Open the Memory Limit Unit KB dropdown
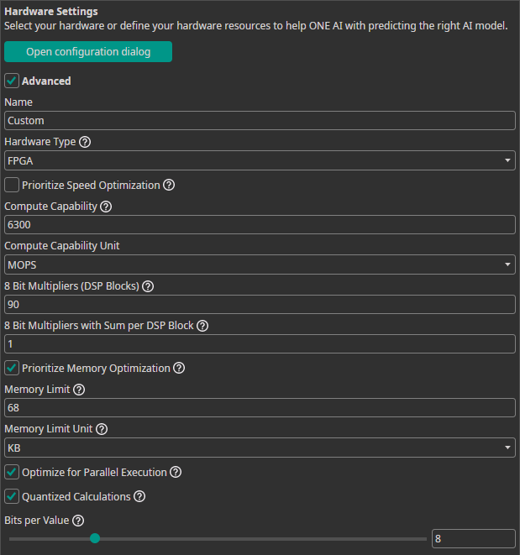520x555 pixels. tap(260, 448)
